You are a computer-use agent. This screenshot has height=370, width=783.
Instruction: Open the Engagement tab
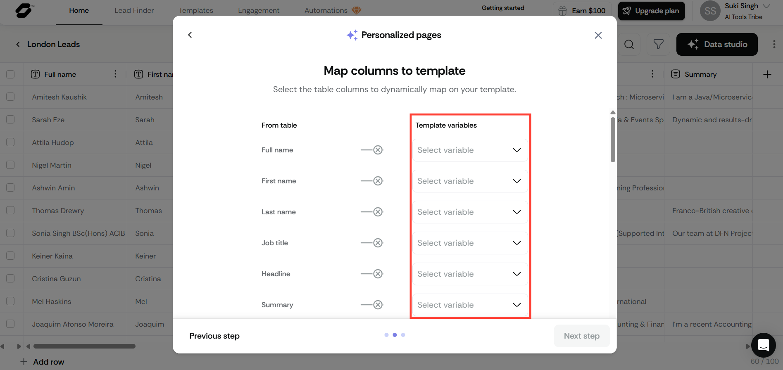coord(259,10)
